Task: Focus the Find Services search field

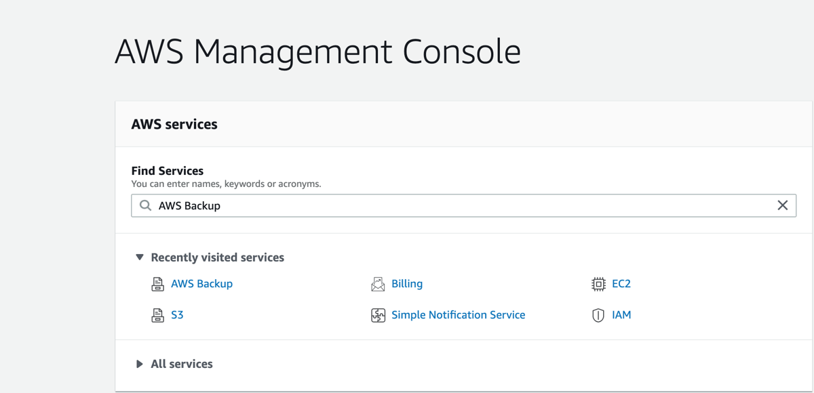Action: pyautogui.click(x=461, y=205)
